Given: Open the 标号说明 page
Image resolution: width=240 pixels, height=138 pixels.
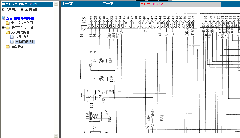Looking at the screenshot, I should (22, 37).
